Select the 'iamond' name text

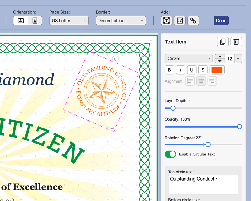click(x=27, y=79)
